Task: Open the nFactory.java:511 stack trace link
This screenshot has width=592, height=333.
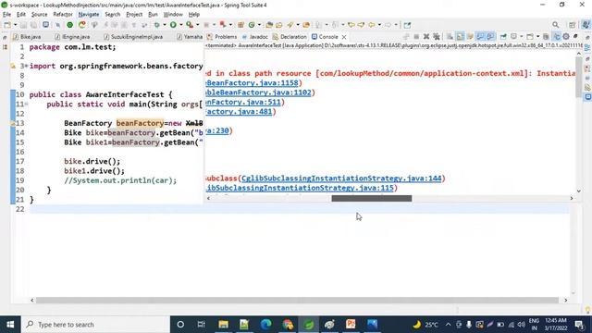Action: 243,102
